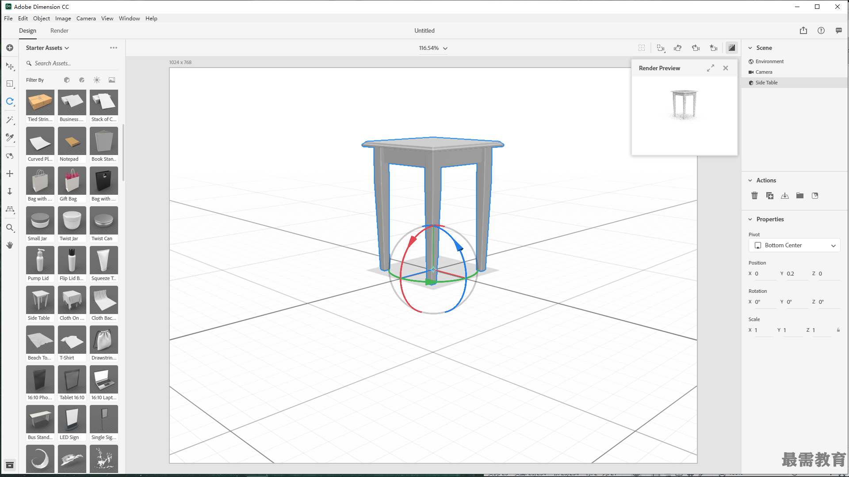Close the Render Preview panel
Screen dimensions: 849x477
(726, 68)
